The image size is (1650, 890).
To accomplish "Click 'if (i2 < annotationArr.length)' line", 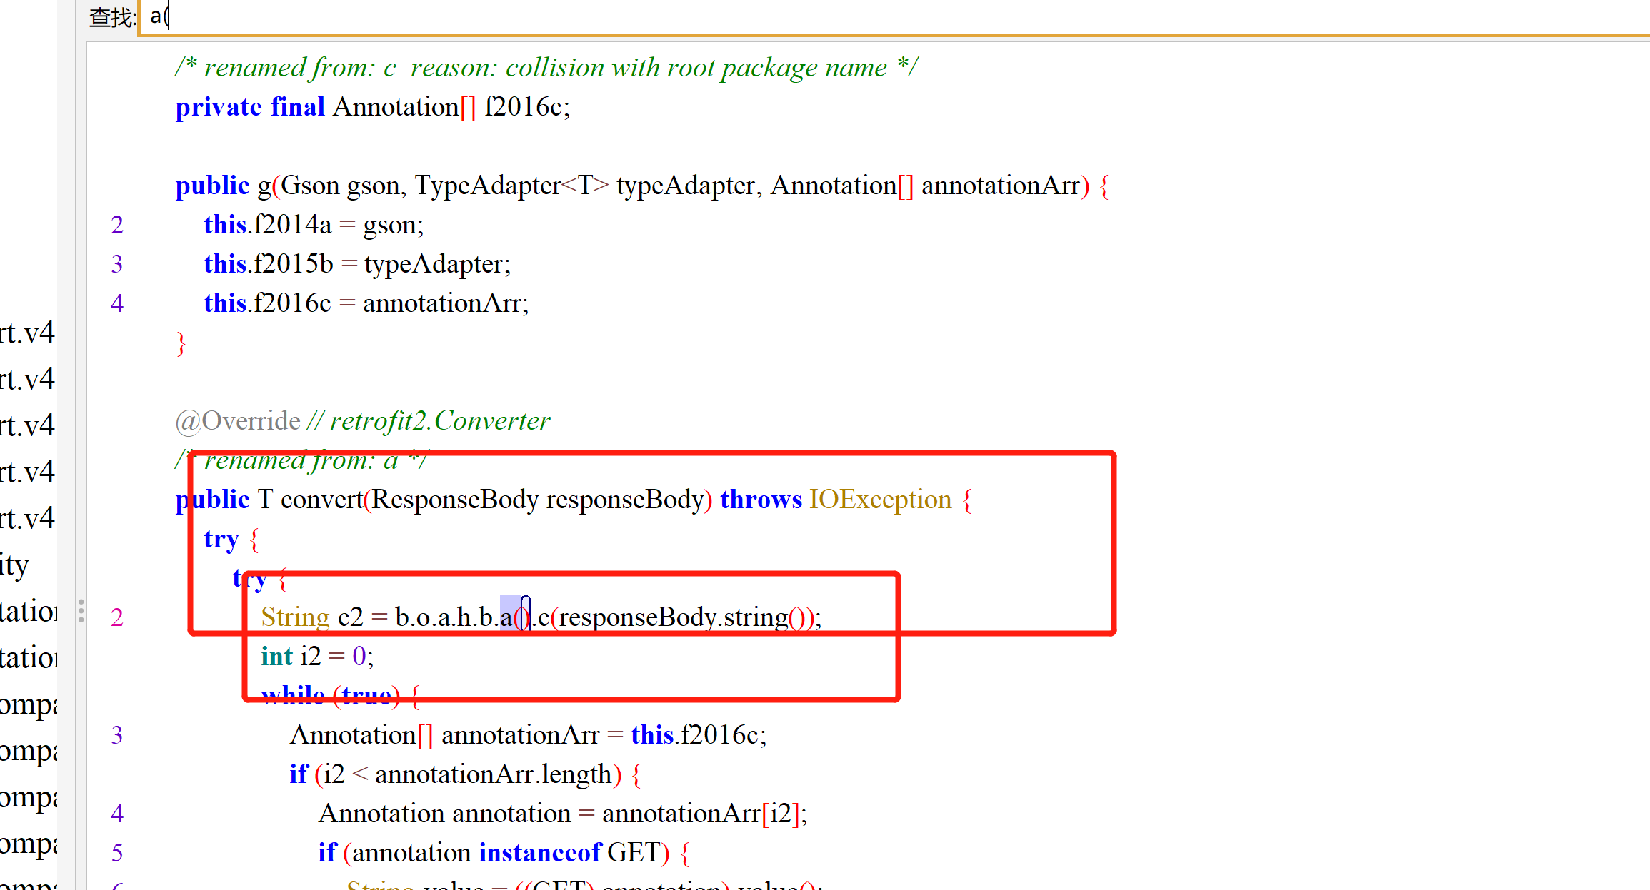I will [x=465, y=774].
